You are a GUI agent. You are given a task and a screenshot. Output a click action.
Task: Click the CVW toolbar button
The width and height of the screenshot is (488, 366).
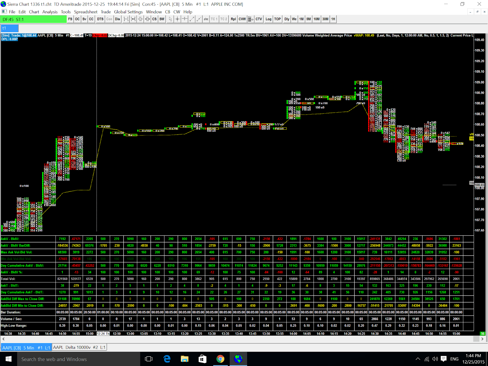[242, 19]
